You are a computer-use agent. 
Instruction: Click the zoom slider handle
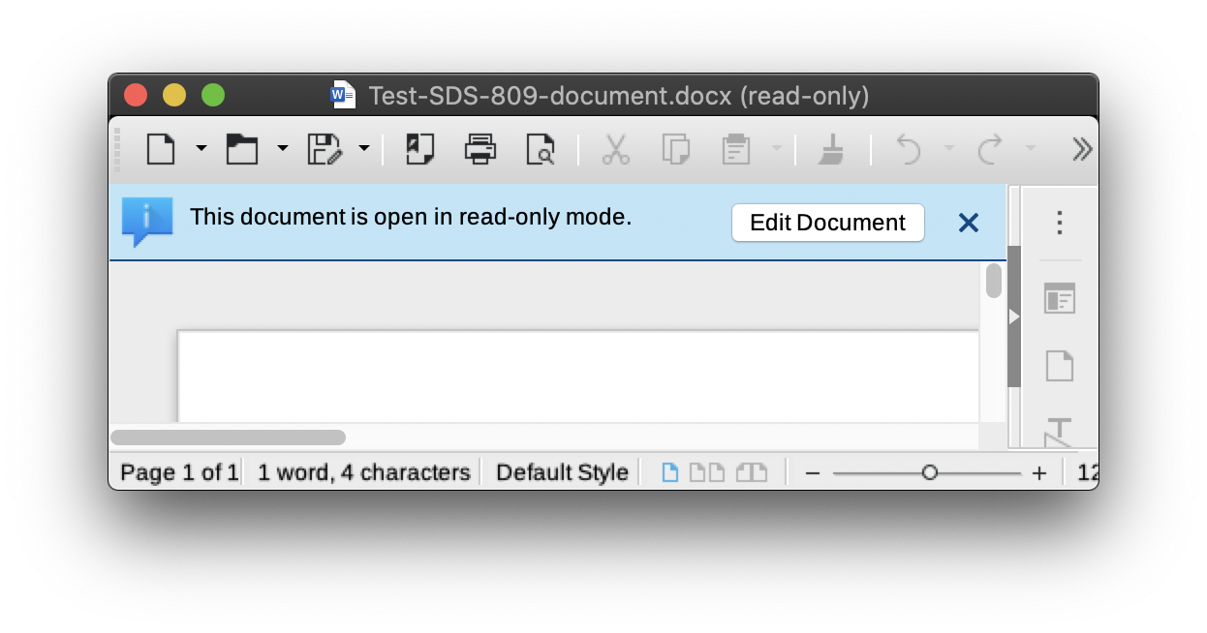tap(930, 473)
